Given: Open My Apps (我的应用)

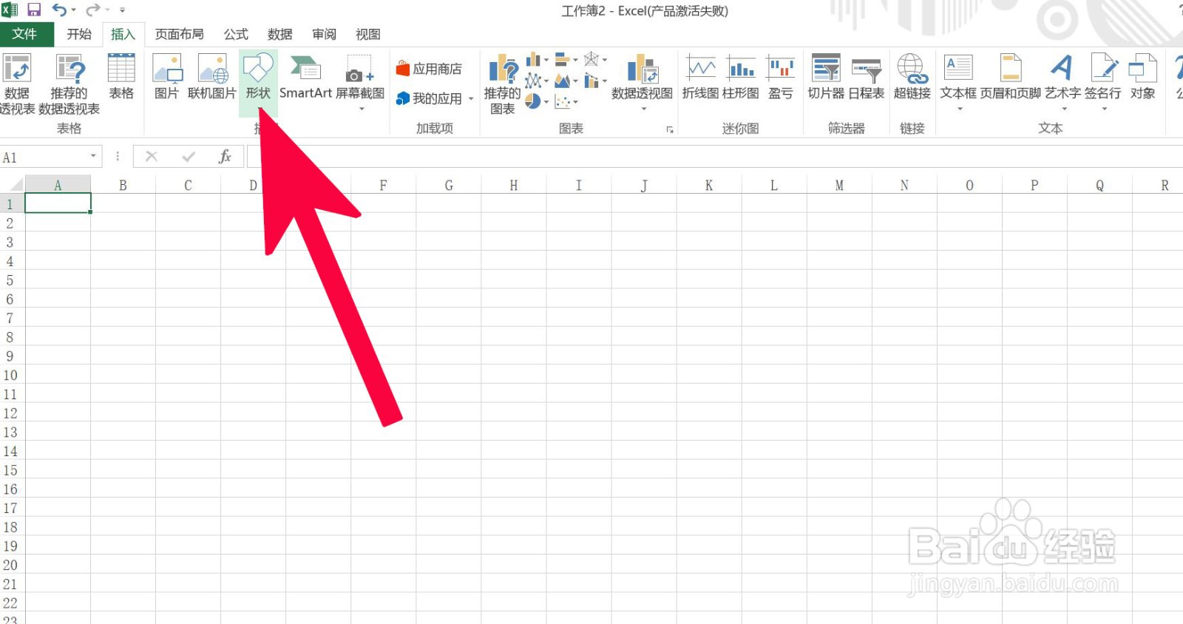Looking at the screenshot, I should 429,98.
